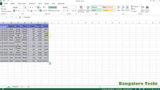Decrease indent in Alignment group
The height and width of the screenshot is (90, 160).
point(44,10)
